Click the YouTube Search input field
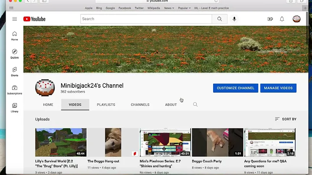 (146, 19)
